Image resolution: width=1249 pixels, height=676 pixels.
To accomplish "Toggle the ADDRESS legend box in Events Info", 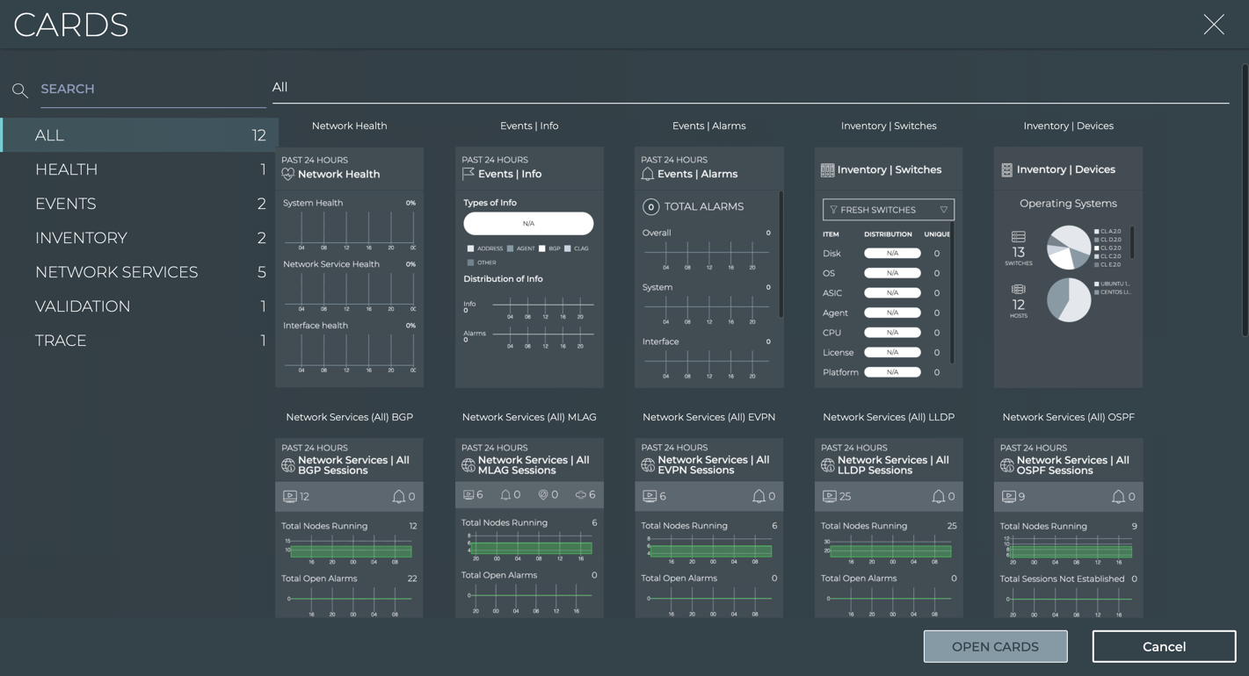I will click(x=470, y=249).
